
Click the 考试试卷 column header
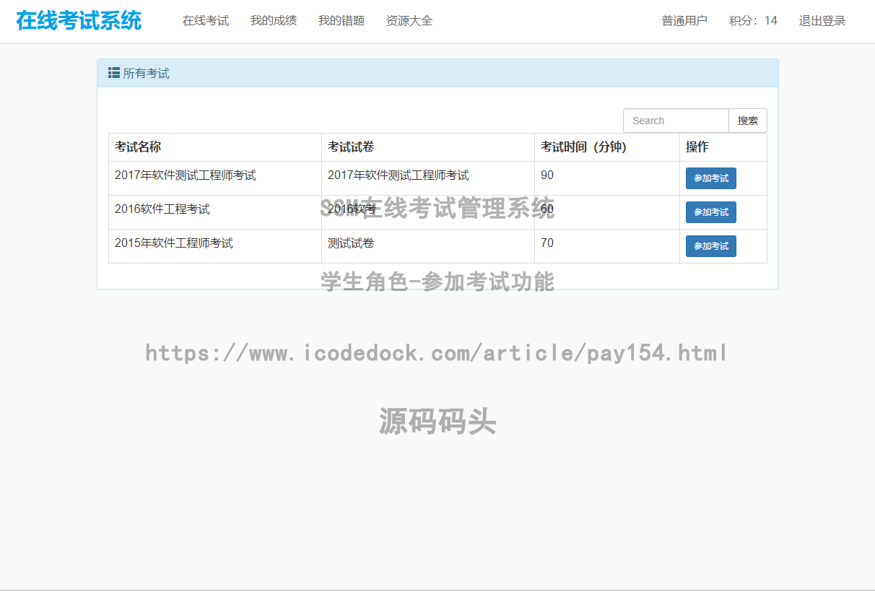point(350,147)
